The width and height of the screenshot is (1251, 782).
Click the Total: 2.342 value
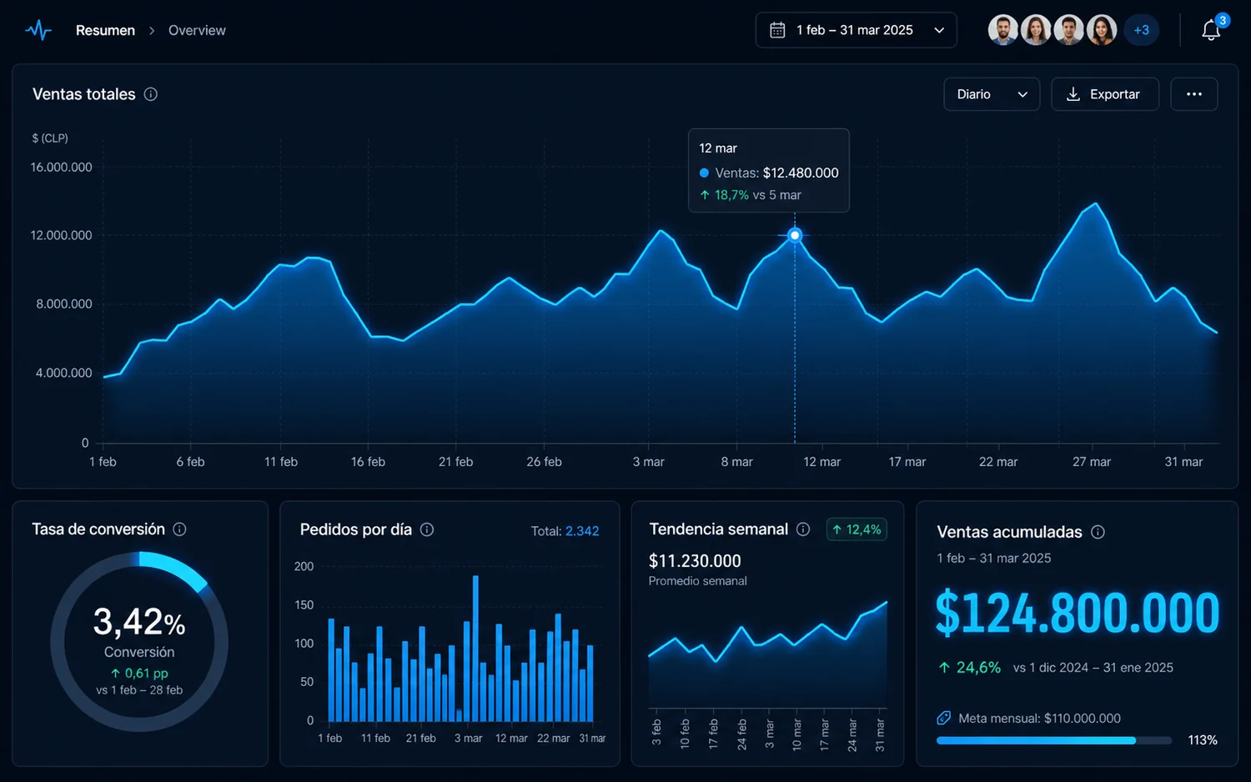[565, 531]
